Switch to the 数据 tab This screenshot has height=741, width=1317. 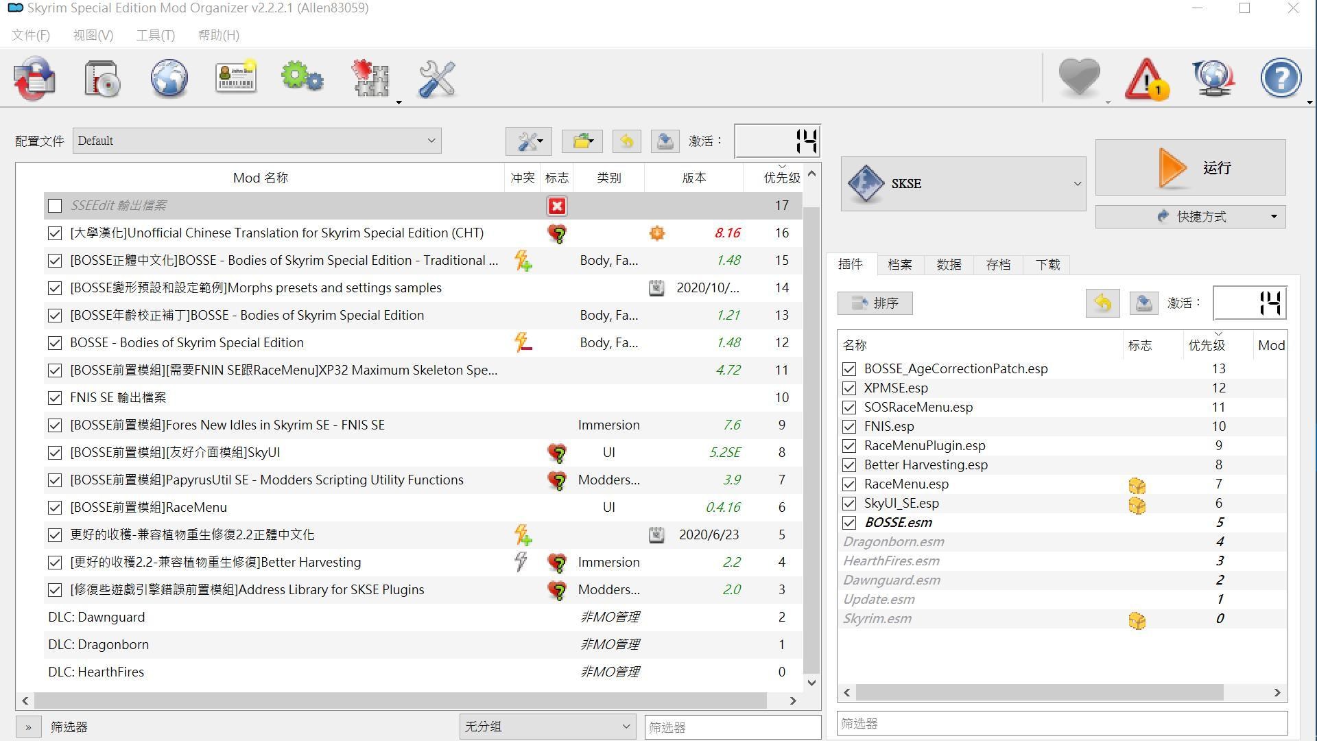(x=949, y=265)
